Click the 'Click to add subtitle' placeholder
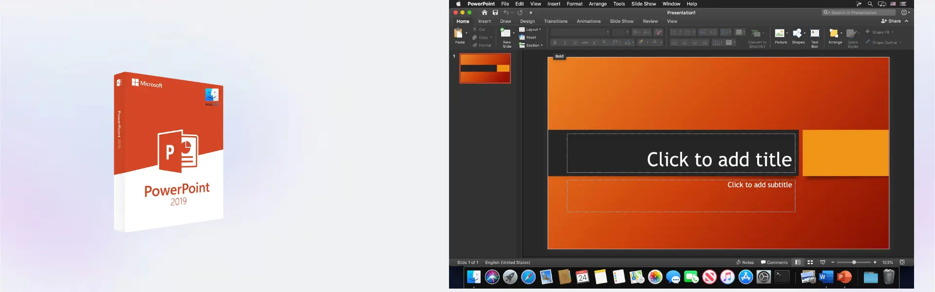The width and height of the screenshot is (935, 292). (681, 196)
